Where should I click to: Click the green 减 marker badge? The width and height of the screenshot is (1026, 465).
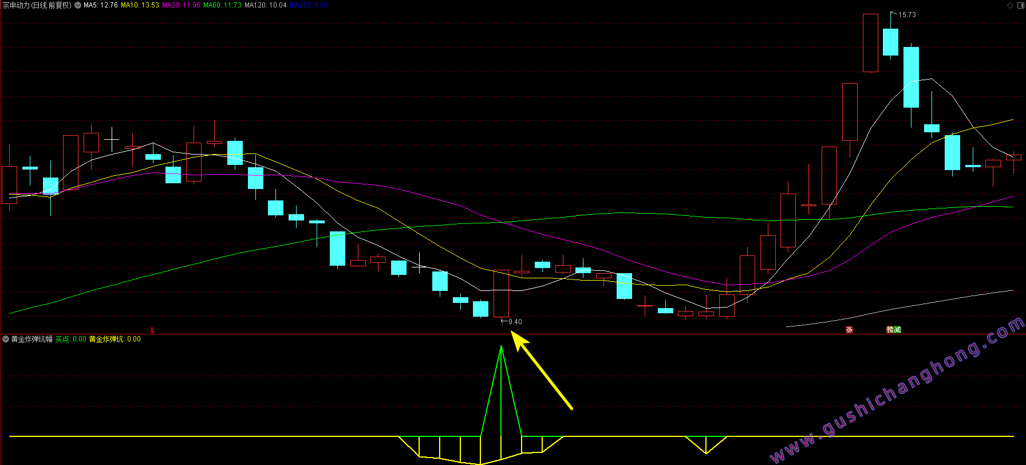[x=897, y=329]
